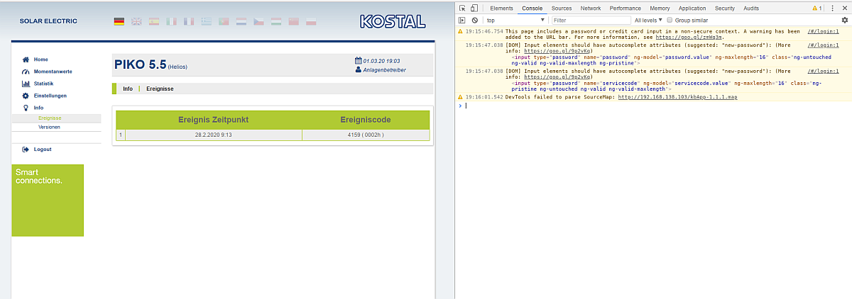Click the Ereigniscode column header
852x299 pixels.
point(366,119)
